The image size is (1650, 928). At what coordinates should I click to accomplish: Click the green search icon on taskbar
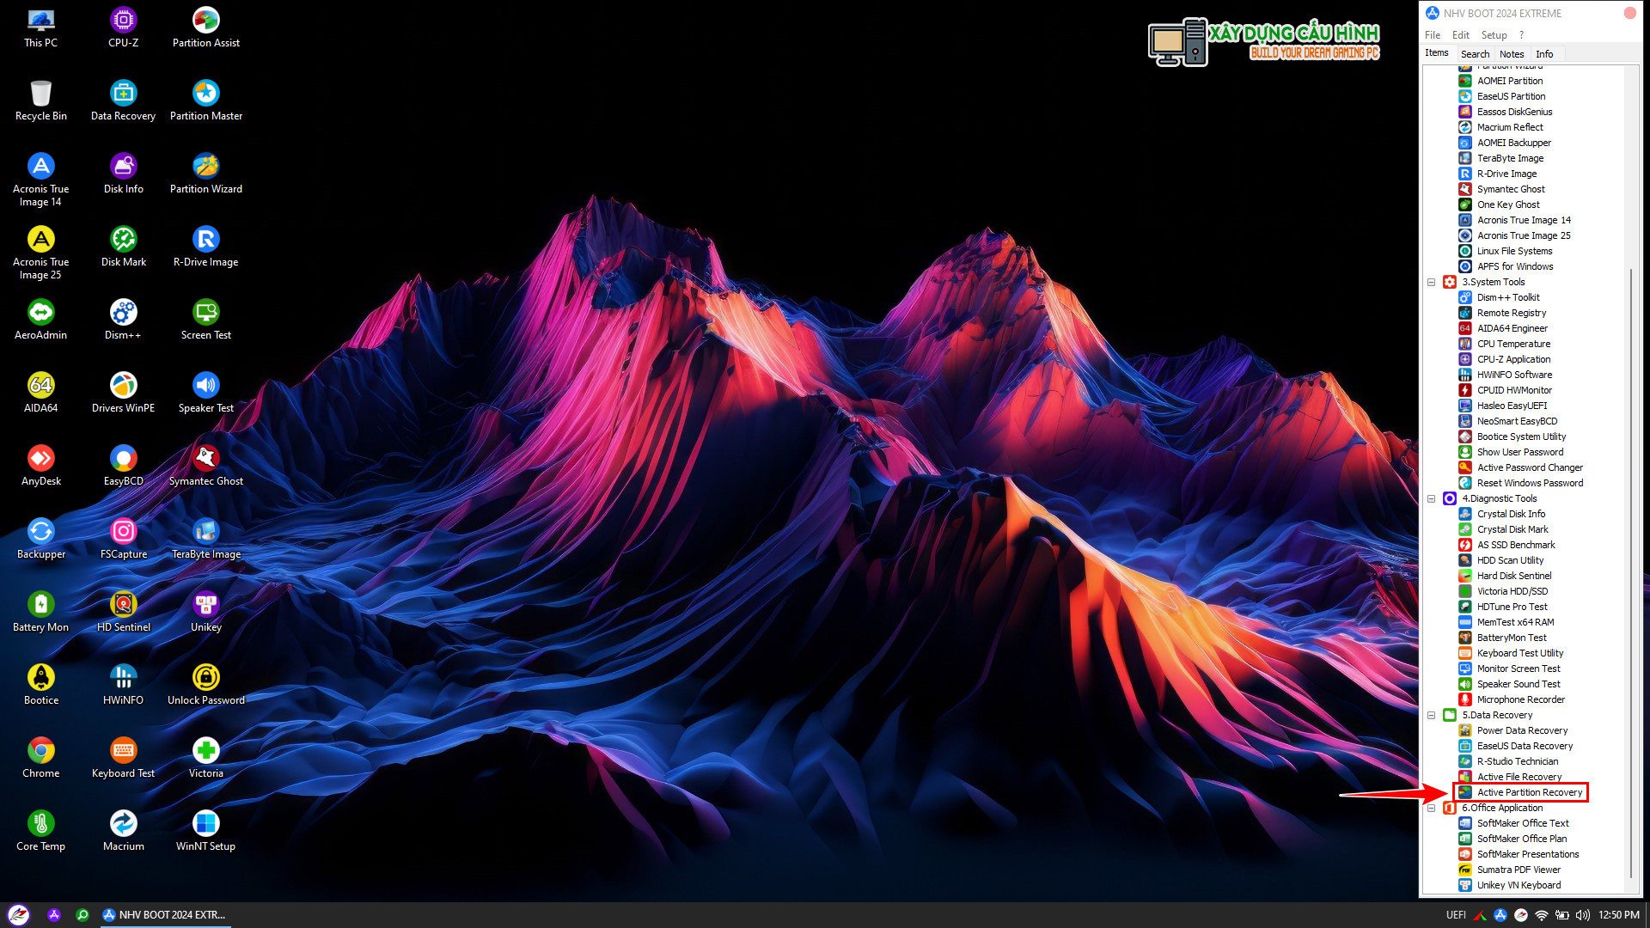click(x=82, y=915)
